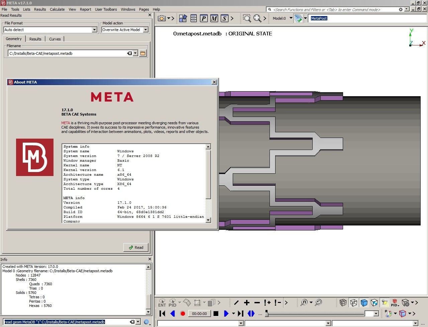
Task: Click the red-blue wireframe cube icon
Action: (403, 313)
